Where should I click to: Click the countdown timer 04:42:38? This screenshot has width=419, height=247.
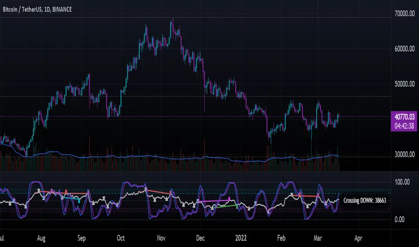click(x=404, y=126)
